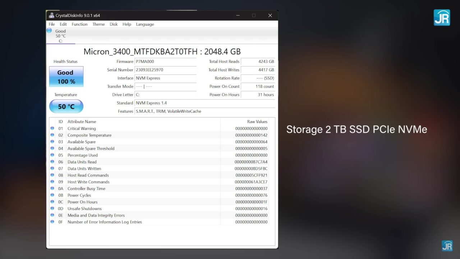Click the Firmware value field P7MA000
This screenshot has width=460, height=259.
click(x=165, y=62)
